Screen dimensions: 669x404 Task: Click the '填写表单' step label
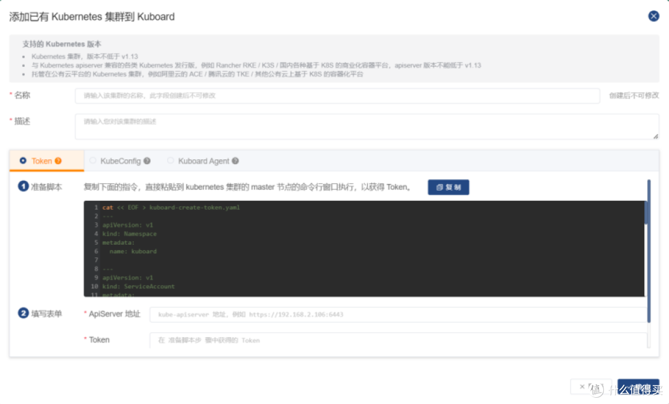[46, 314]
